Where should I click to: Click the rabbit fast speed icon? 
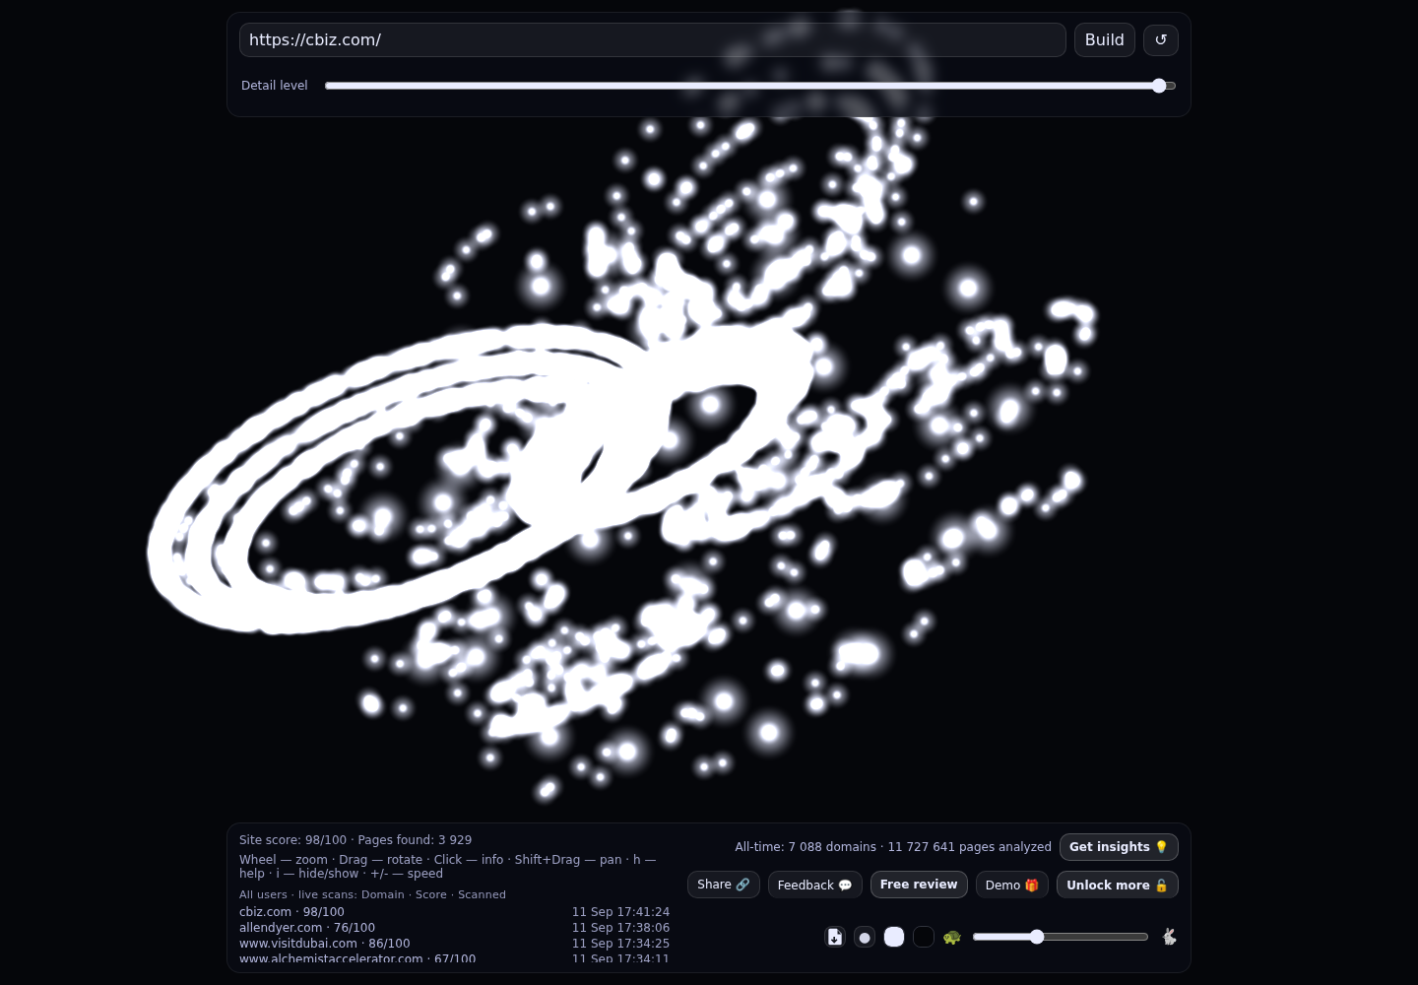coord(1169,937)
